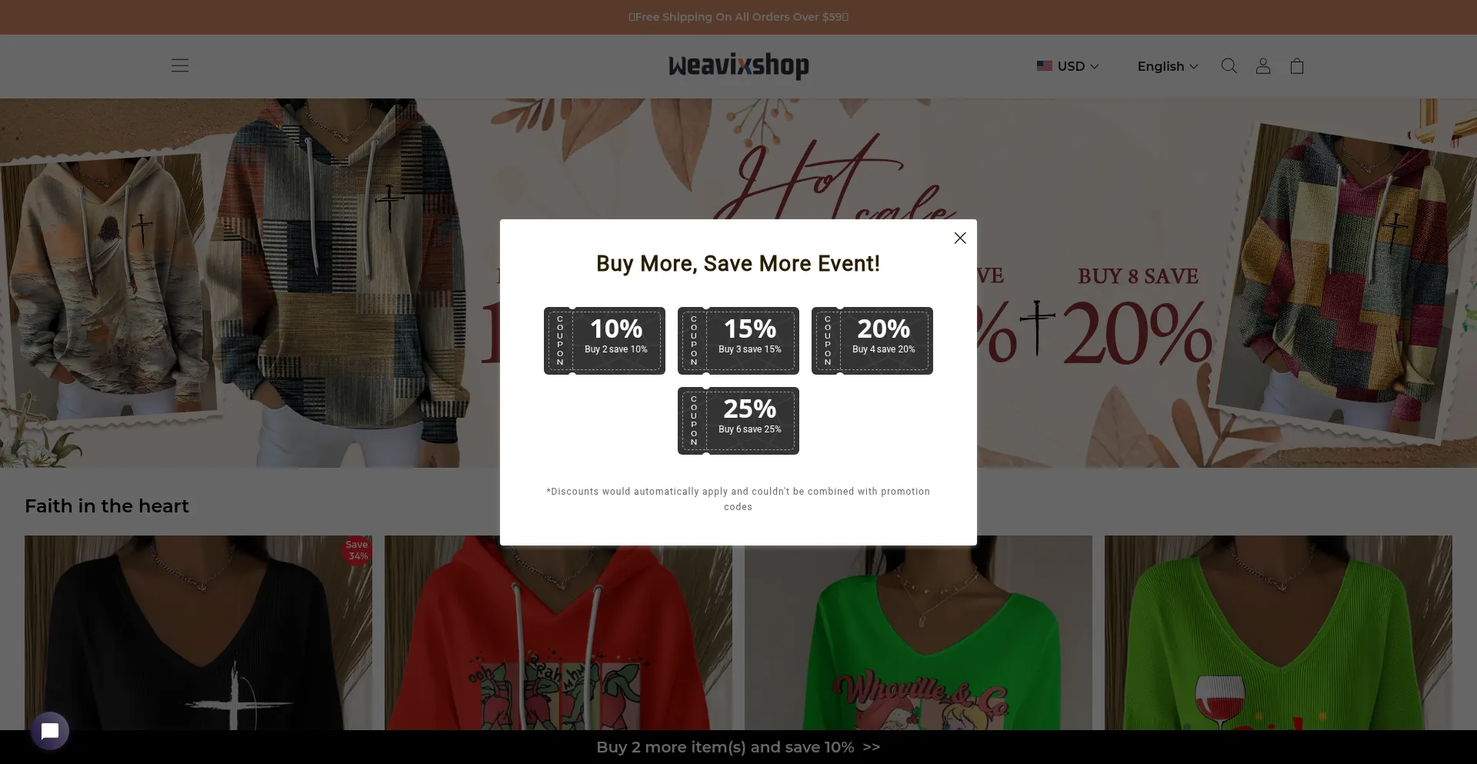Open the shopping bag cart icon

coord(1297,66)
